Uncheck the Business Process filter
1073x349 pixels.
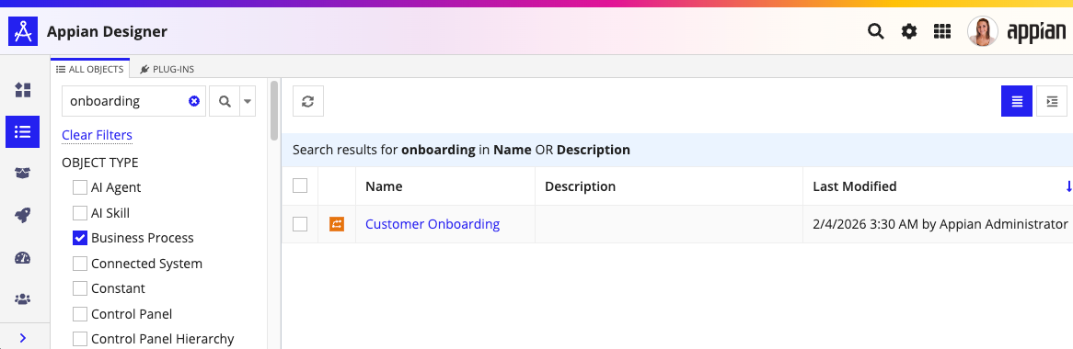point(80,238)
